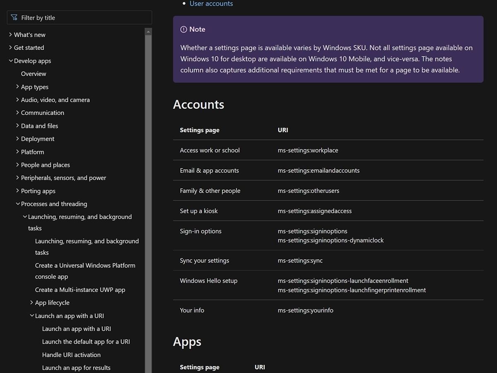Expand Audio, video, and camera node
Screen dimensions: 497x373
(x=17, y=100)
